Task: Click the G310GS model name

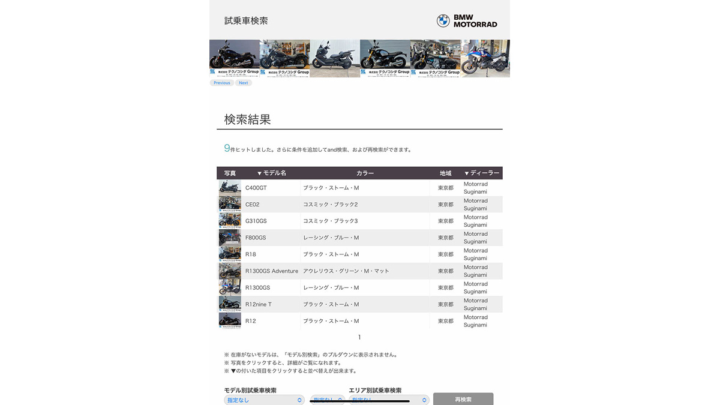Action: pyautogui.click(x=256, y=221)
